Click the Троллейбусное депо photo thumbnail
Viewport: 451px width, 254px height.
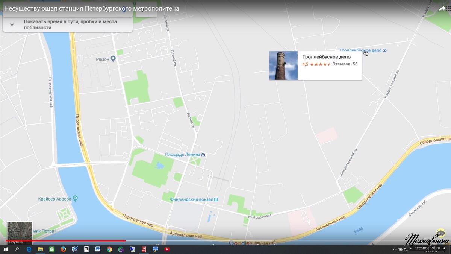[x=283, y=65]
